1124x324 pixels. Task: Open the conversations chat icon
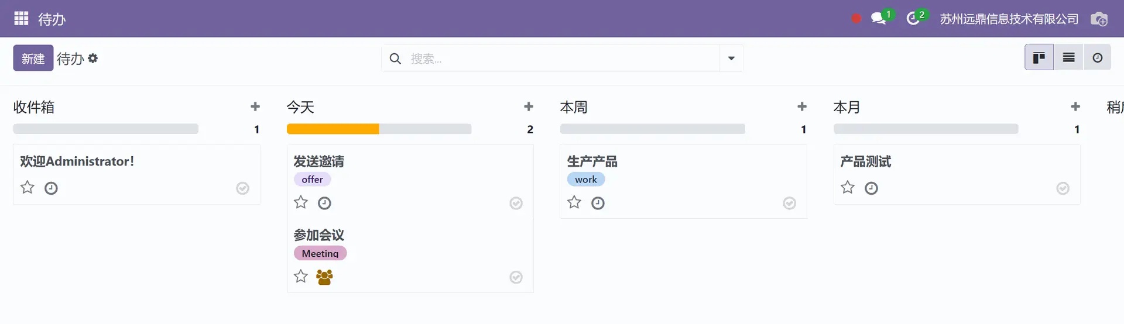tap(878, 19)
